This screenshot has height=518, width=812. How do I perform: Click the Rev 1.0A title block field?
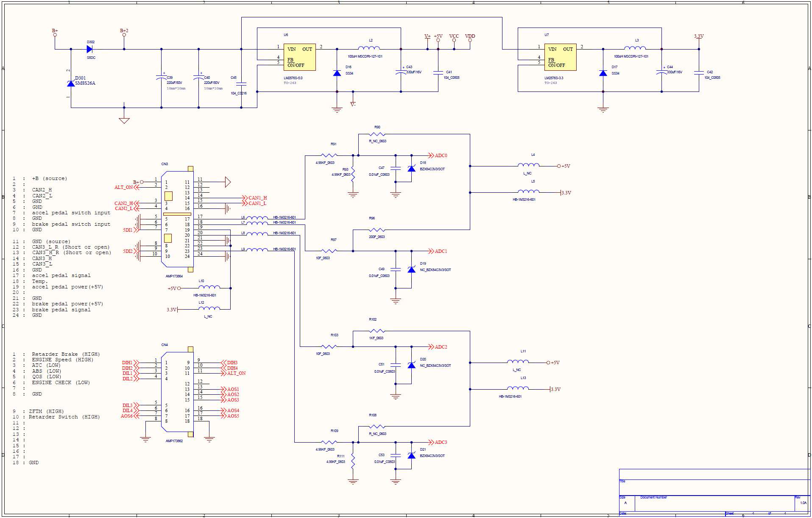coord(802,503)
